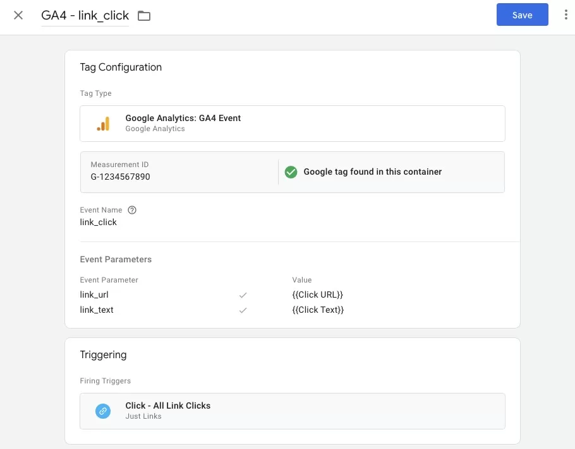575x449 pixels.
Task: Click the checkmark next to link_url
Action: pyautogui.click(x=243, y=295)
